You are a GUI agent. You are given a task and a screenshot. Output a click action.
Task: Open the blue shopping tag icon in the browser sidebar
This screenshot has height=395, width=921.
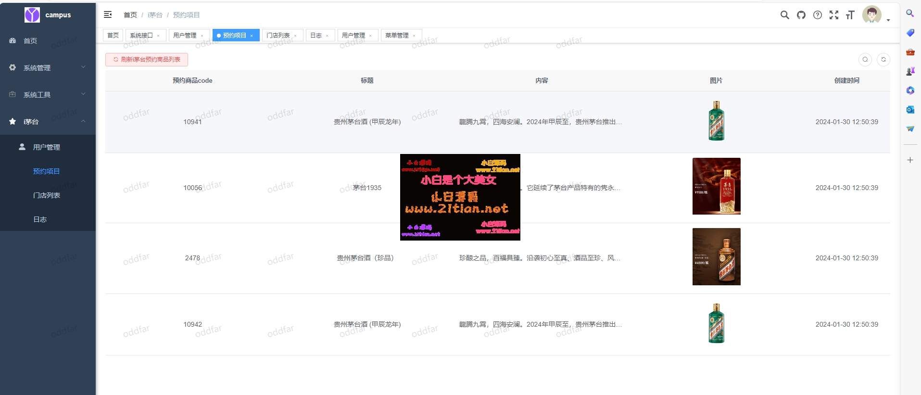click(910, 33)
